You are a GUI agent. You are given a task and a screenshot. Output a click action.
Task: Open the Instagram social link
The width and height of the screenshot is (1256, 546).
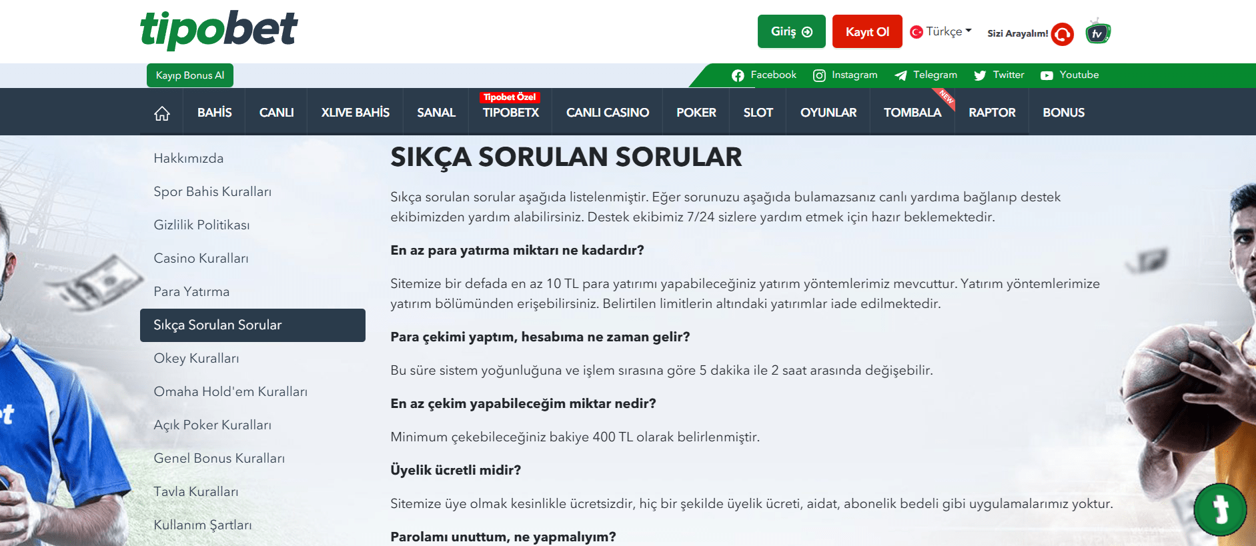click(845, 75)
